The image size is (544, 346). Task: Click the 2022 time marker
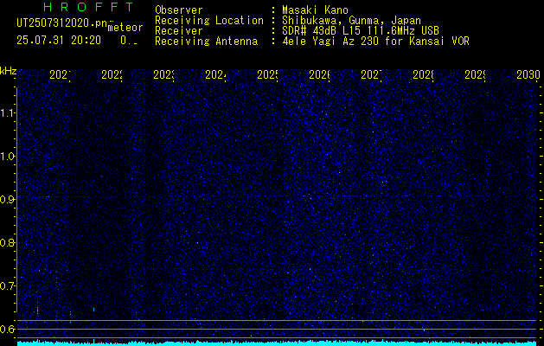coord(112,74)
